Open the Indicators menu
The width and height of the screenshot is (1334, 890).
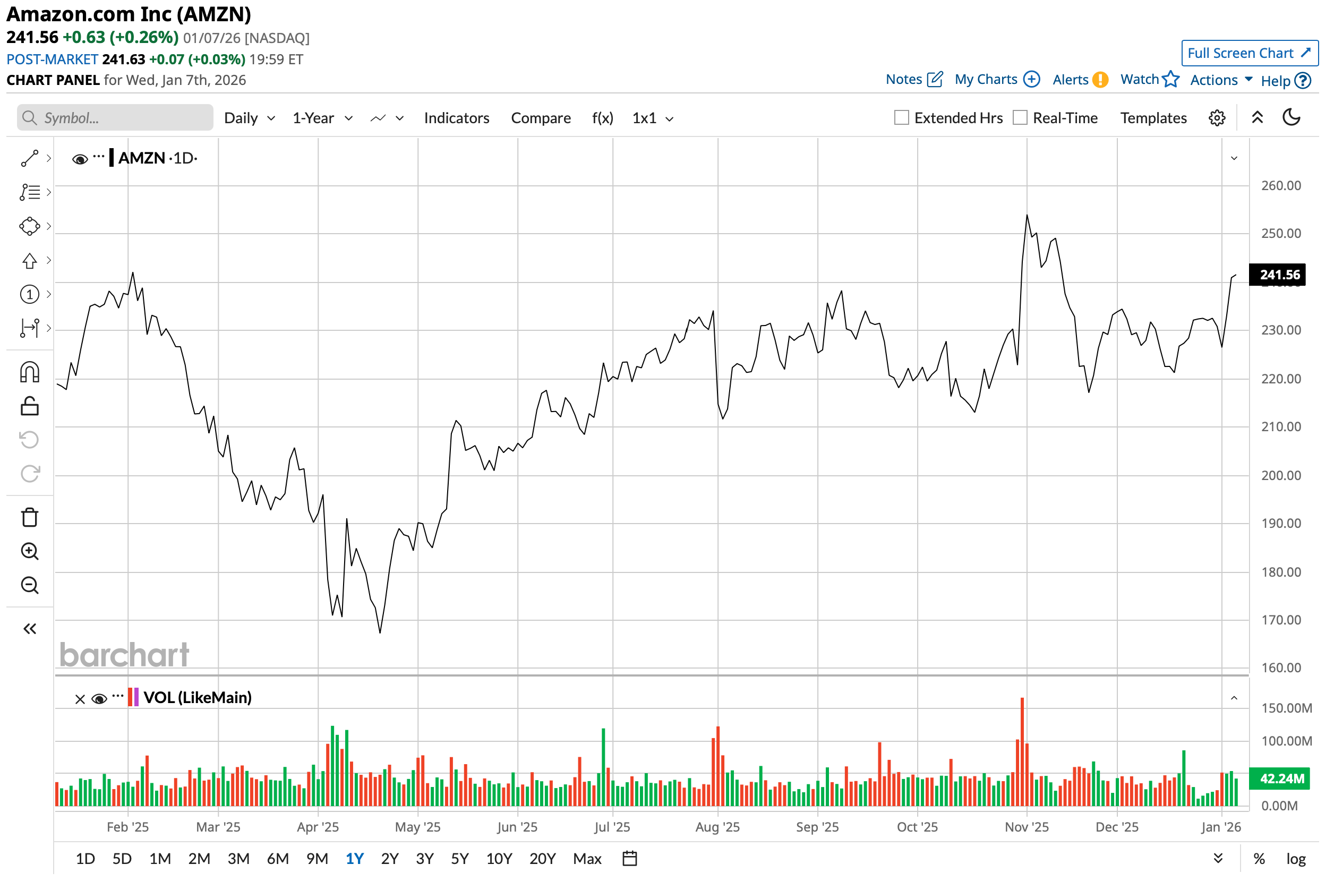tap(457, 118)
